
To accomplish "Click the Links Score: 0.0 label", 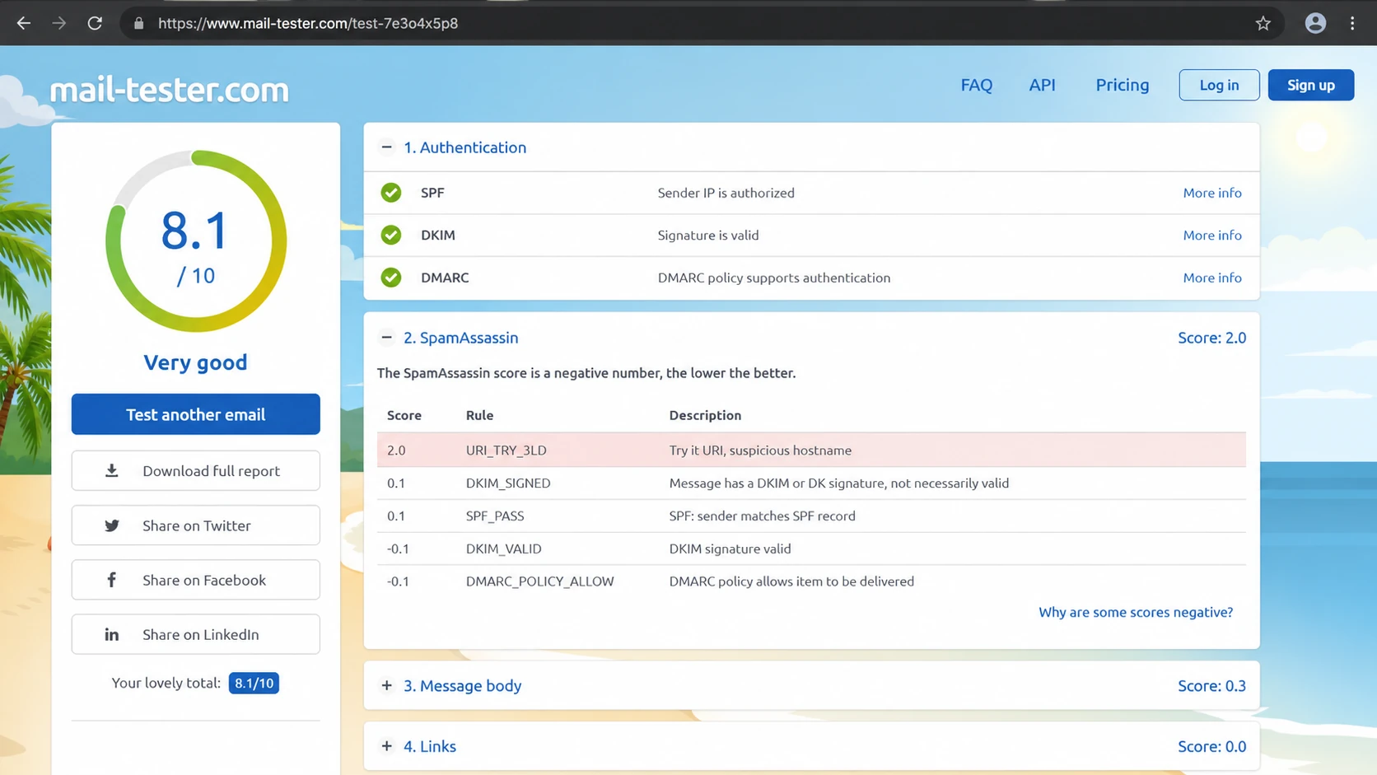I will (1211, 746).
